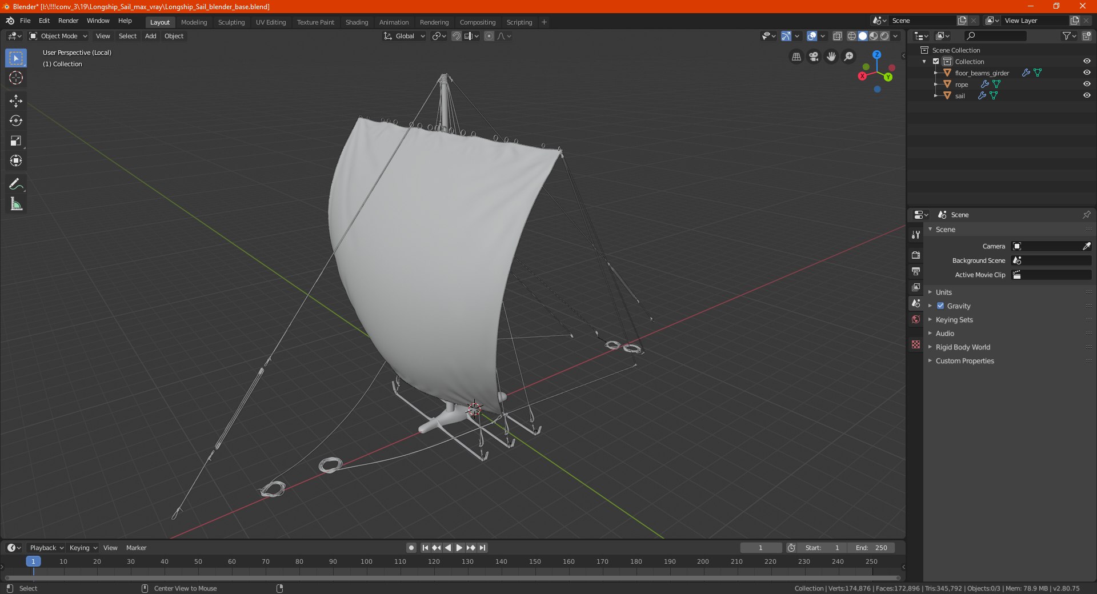Open the Render properties tab
Image resolution: width=1097 pixels, height=594 pixels.
(x=916, y=255)
